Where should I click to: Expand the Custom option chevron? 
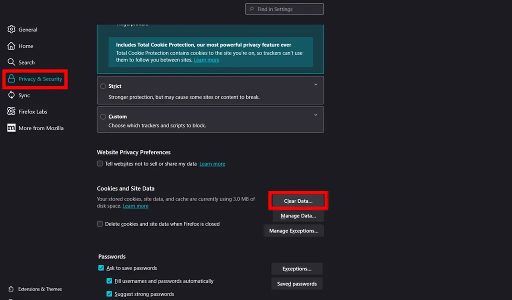click(315, 115)
